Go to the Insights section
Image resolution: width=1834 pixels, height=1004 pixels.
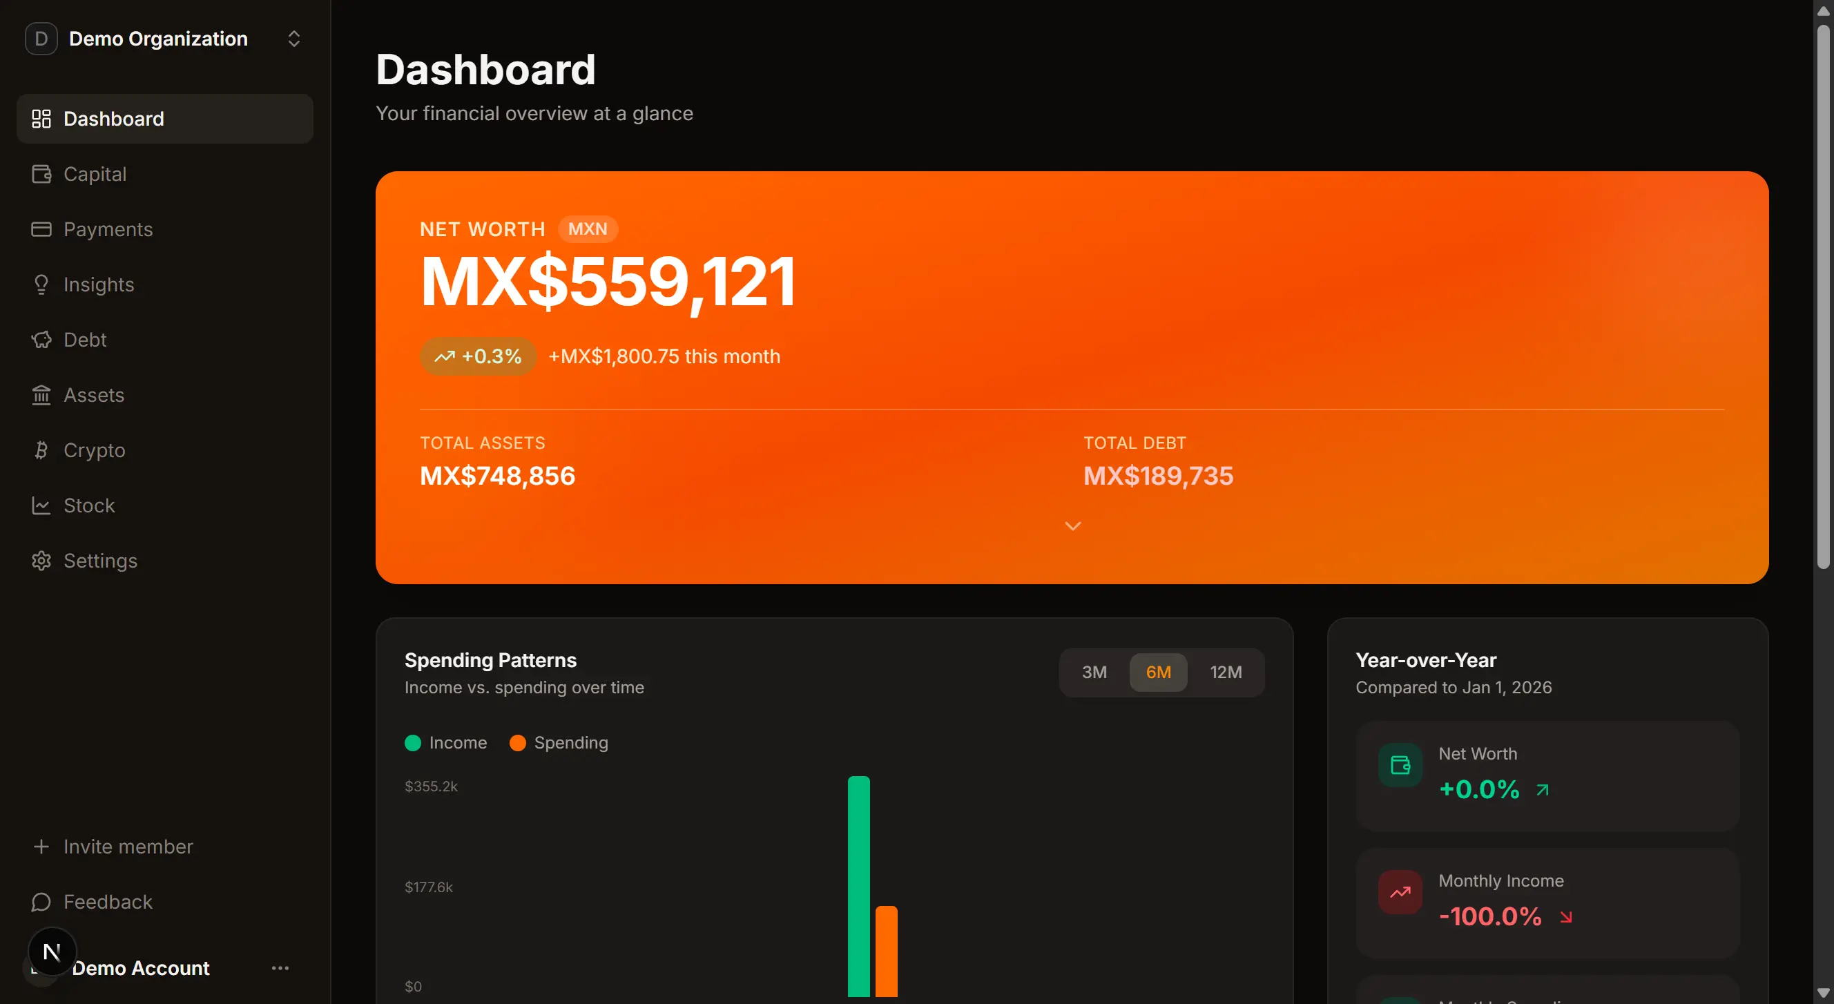164,284
